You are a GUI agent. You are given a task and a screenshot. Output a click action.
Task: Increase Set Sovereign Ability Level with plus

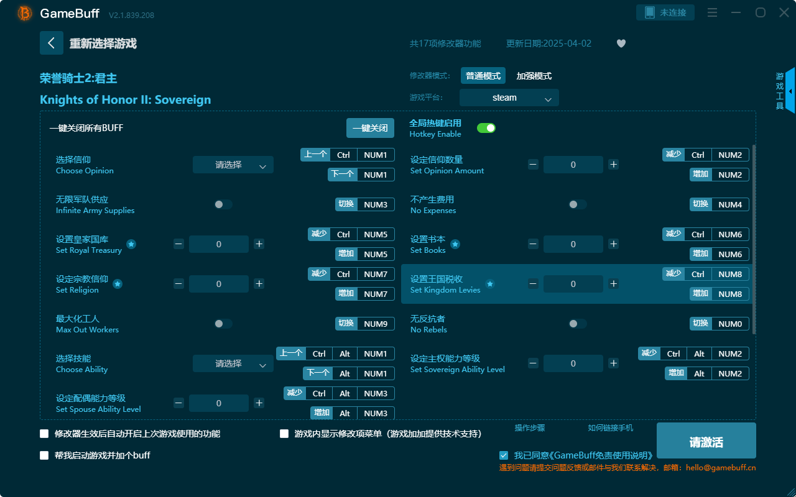(614, 363)
